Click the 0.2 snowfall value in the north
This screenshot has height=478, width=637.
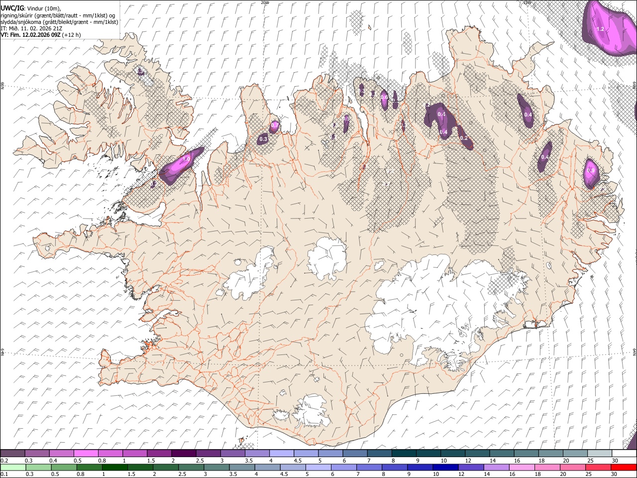click(463, 138)
